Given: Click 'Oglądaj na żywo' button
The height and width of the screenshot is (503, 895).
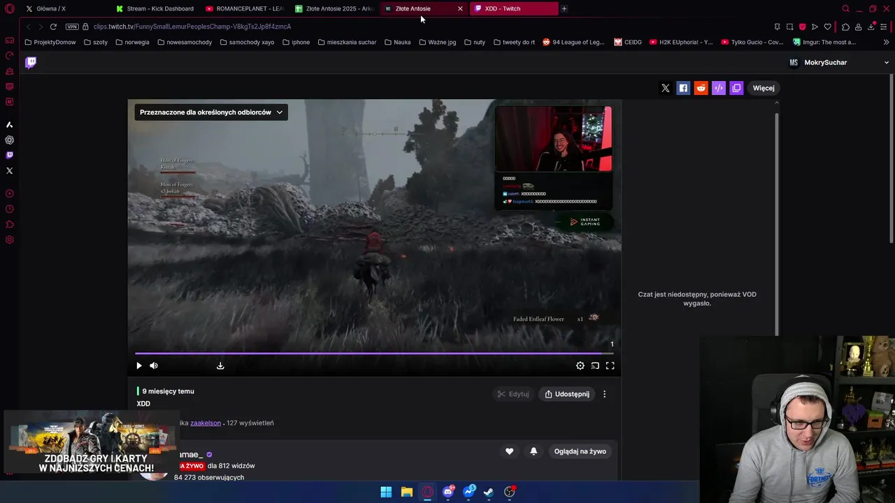Looking at the screenshot, I should (x=580, y=451).
